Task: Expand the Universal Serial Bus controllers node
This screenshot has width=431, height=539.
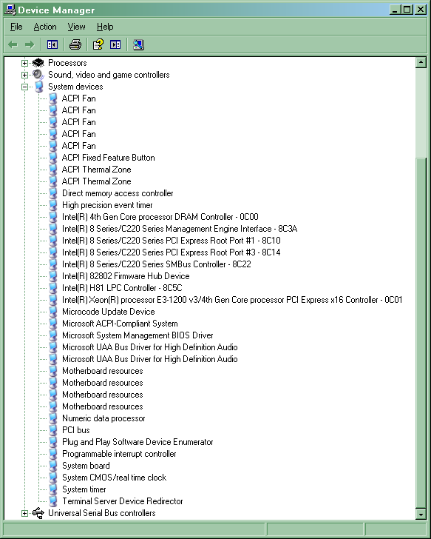Action: (x=24, y=513)
